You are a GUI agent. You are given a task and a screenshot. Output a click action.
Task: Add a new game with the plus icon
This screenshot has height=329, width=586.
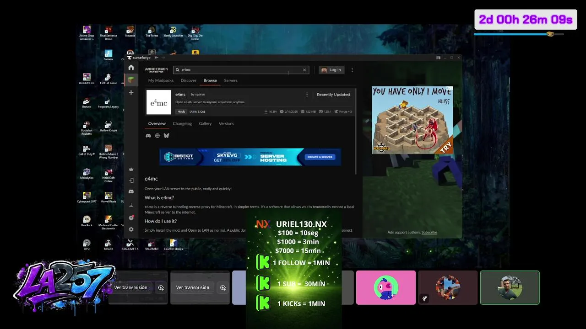131,92
